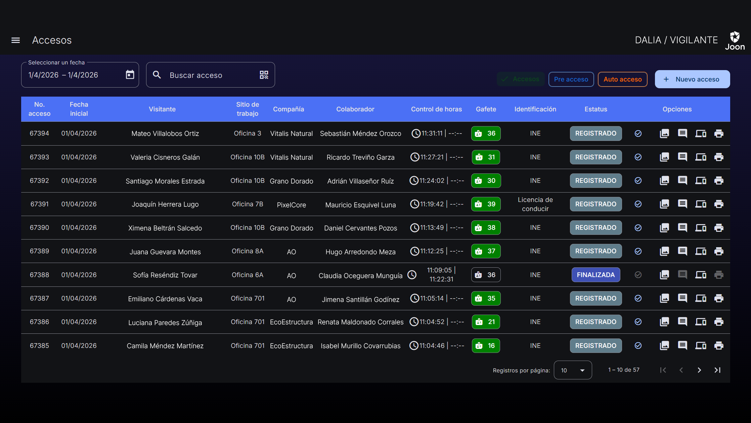The image size is (751, 423).
Task: Open calendar date picker icon
Action: pos(130,74)
